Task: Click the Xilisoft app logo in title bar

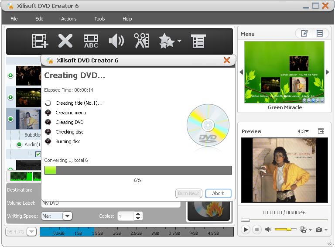Action: tap(10, 6)
